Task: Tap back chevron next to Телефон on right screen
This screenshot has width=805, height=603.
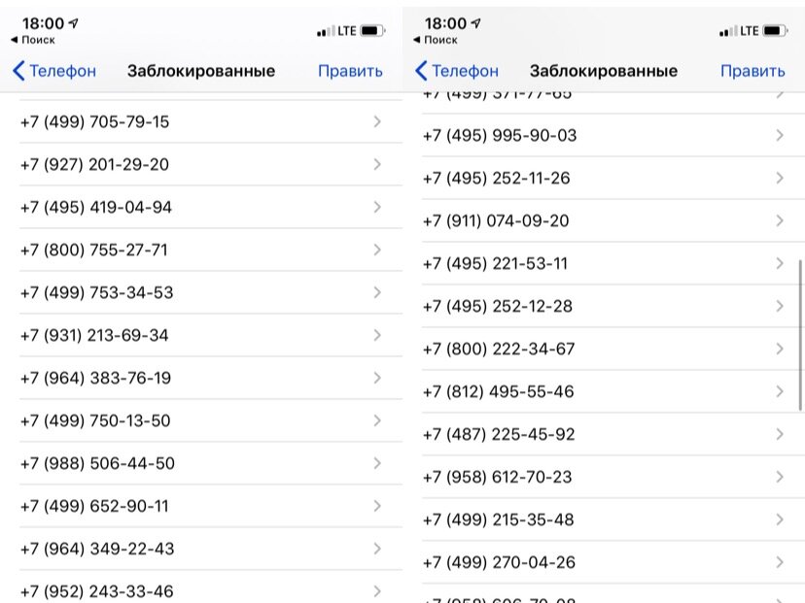Action: coord(421,71)
